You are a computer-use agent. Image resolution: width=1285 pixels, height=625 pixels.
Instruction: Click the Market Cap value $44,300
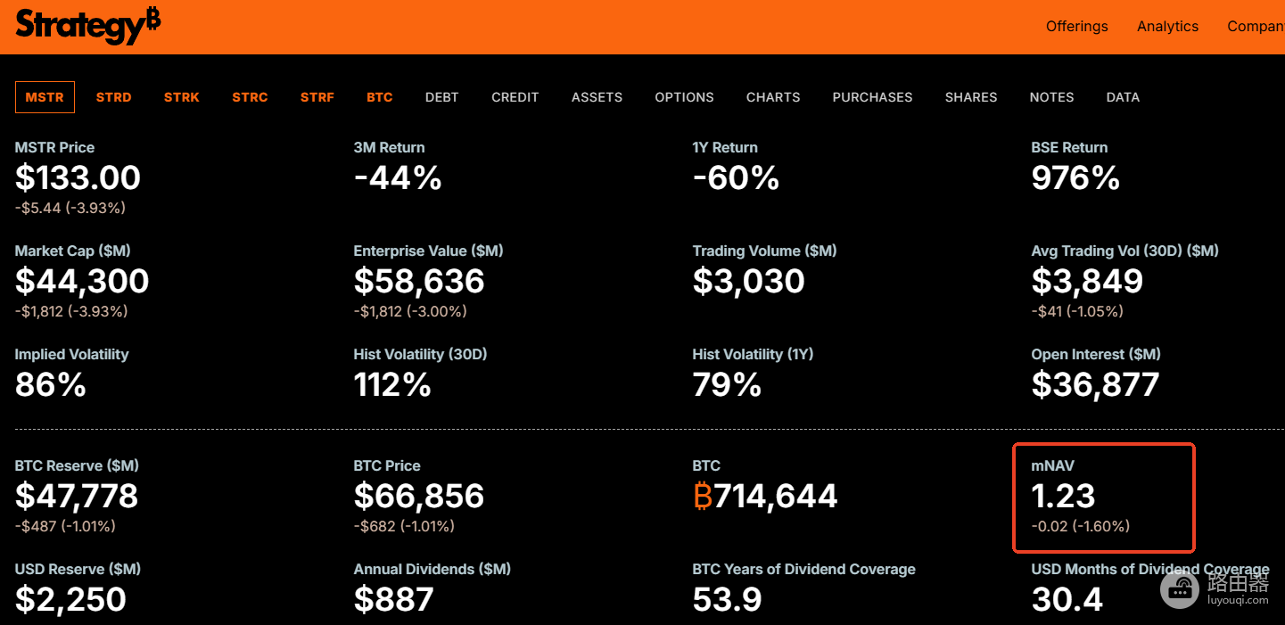pos(82,282)
